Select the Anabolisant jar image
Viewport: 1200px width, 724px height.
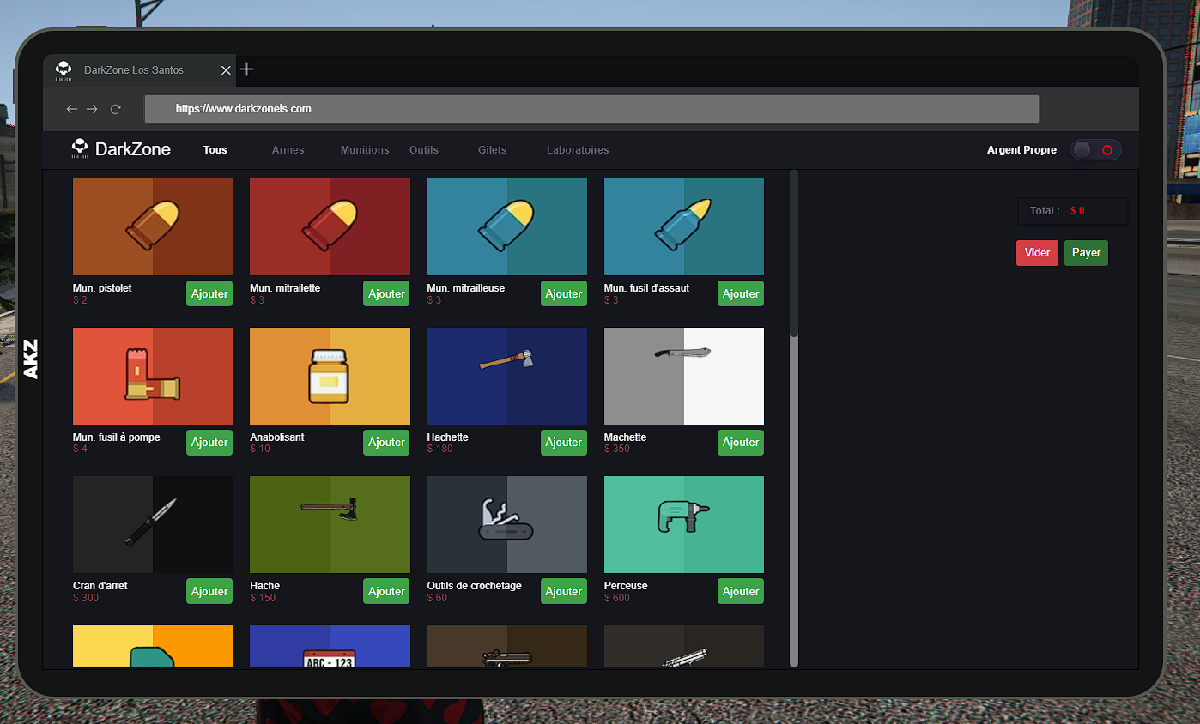click(330, 376)
